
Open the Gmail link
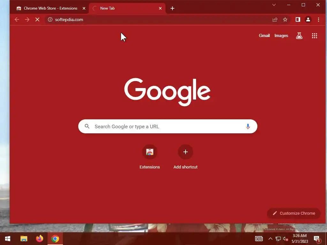(x=264, y=36)
